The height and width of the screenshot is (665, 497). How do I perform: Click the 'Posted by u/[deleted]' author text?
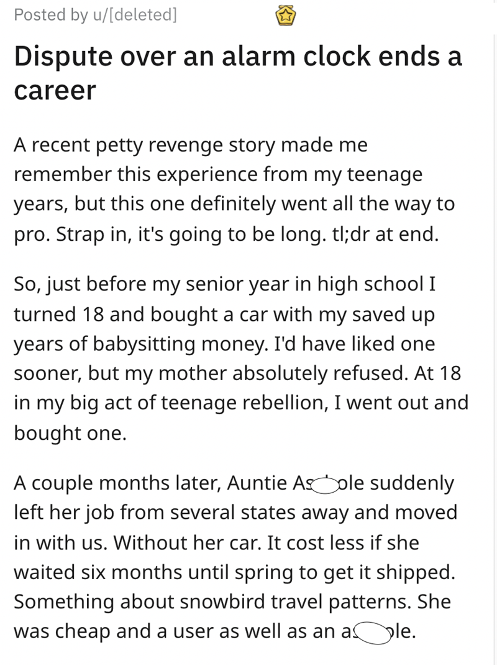tap(95, 16)
